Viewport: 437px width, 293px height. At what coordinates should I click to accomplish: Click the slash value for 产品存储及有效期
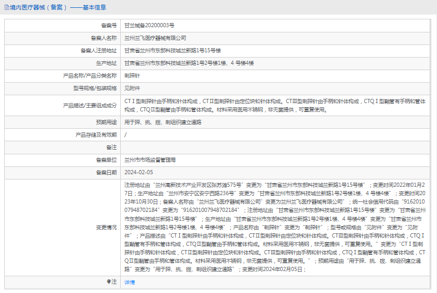click(x=125, y=135)
